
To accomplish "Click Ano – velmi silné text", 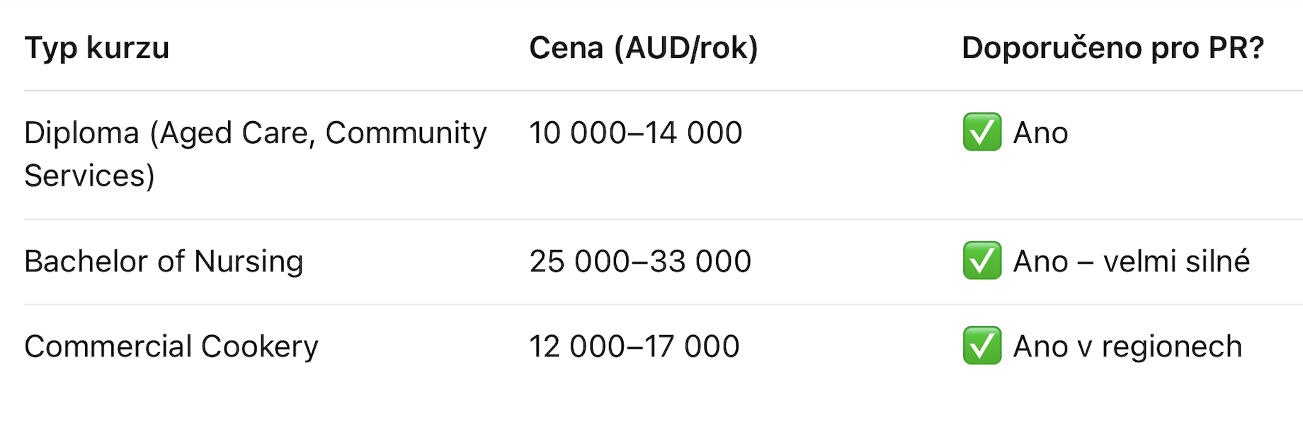I will (1132, 261).
